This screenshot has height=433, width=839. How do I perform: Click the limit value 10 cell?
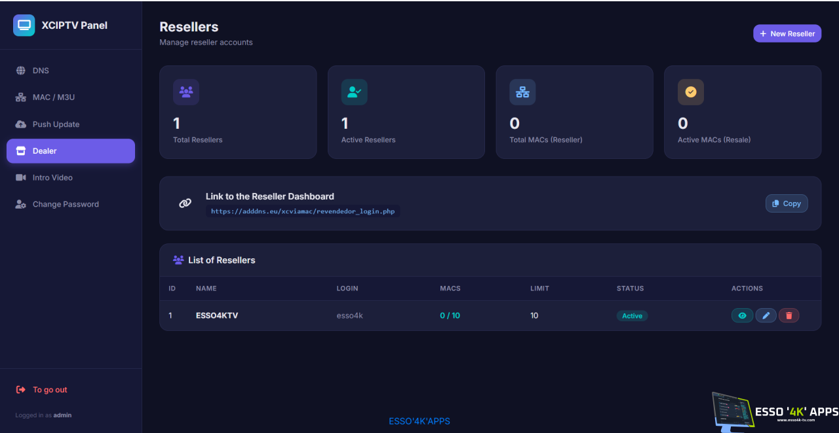(x=534, y=315)
